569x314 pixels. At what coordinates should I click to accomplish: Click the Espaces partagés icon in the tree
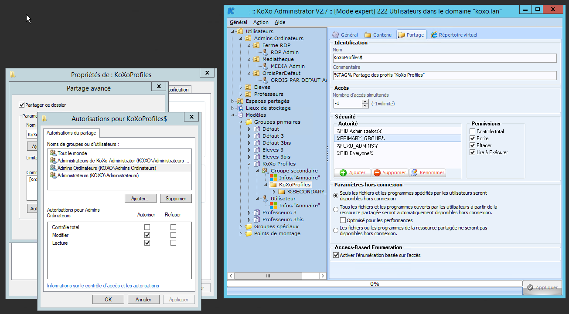[x=240, y=101]
